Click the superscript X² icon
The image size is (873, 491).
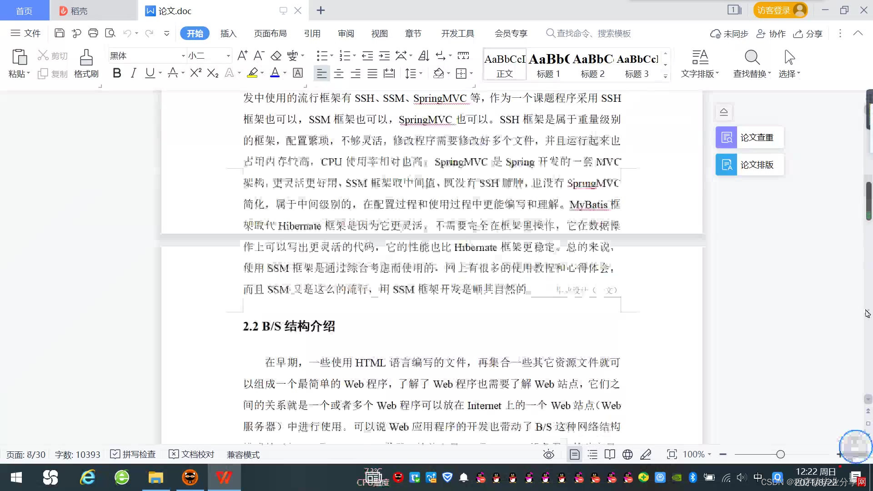pos(196,73)
